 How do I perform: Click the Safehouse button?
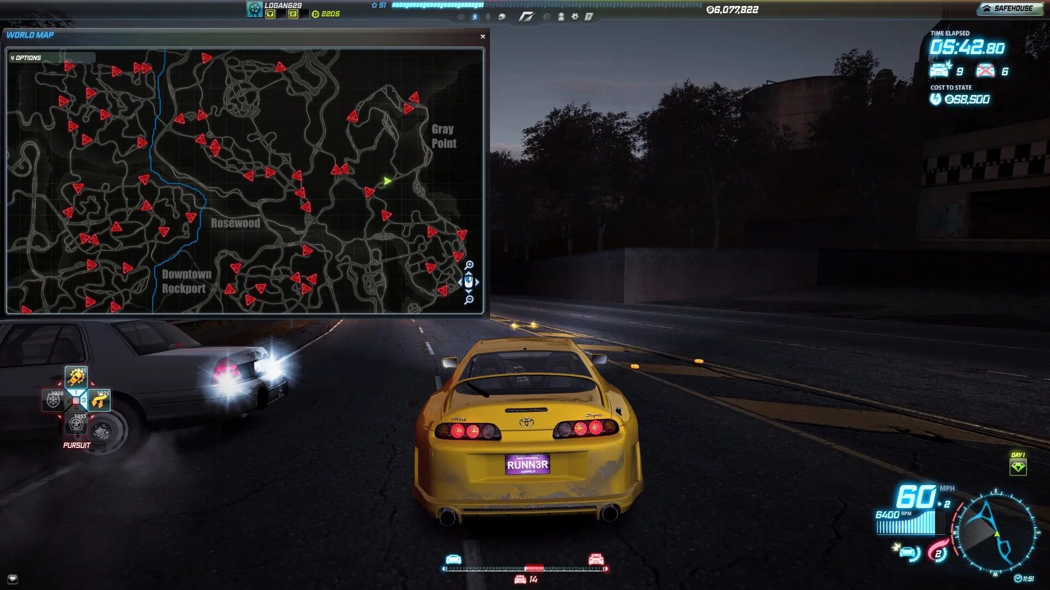tap(1010, 8)
